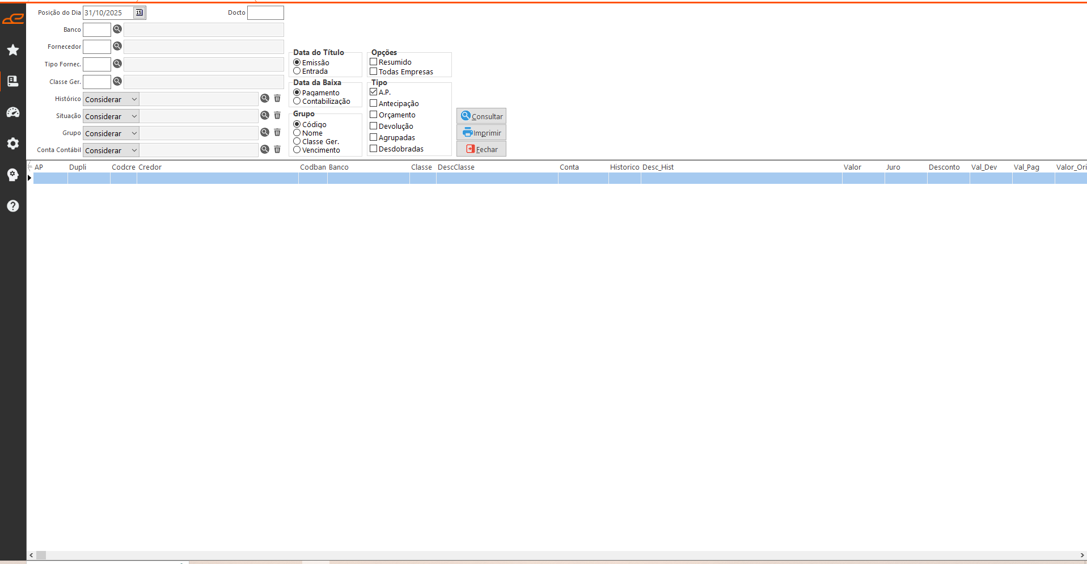Open calendar picker for Posição do Dia
Viewport: 1087px width, 564px height.
[139, 12]
